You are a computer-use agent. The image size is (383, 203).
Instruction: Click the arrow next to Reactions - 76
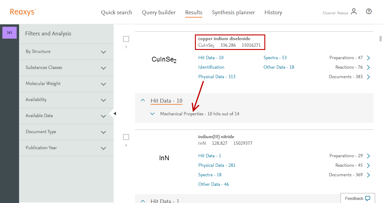(368, 67)
